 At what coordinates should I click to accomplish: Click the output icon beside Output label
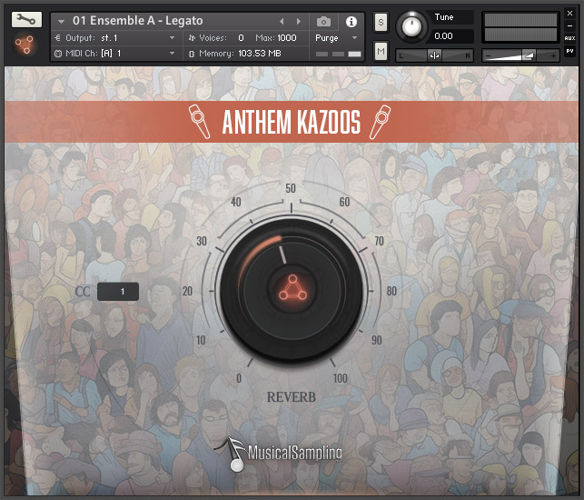pyautogui.click(x=58, y=37)
